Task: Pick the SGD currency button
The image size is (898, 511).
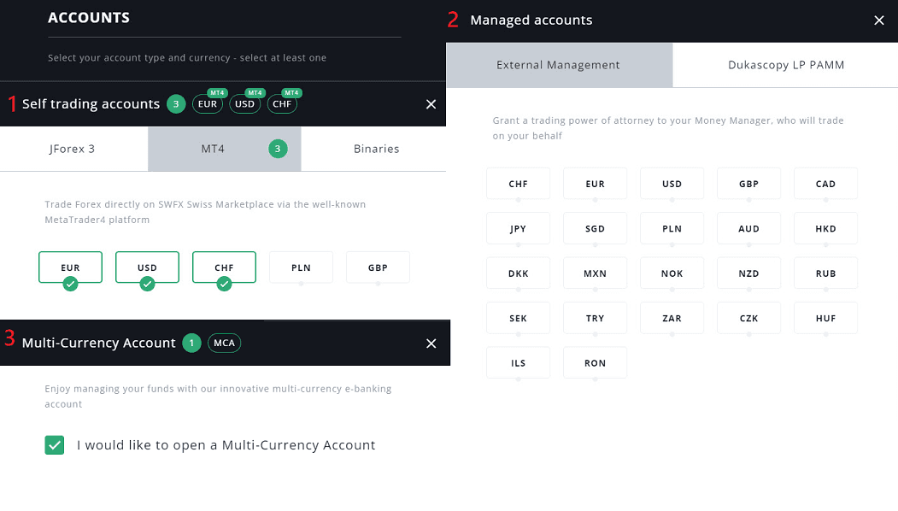Action: pos(595,228)
